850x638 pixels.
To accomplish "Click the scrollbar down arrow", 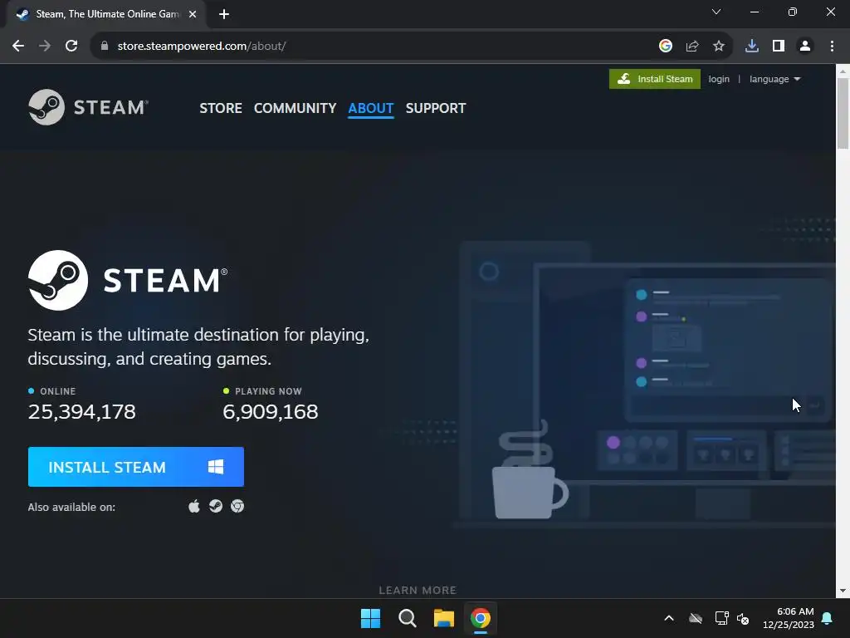I will coord(843,591).
